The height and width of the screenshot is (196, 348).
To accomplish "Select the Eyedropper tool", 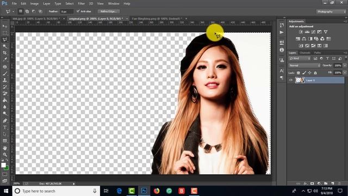I will [5, 59].
